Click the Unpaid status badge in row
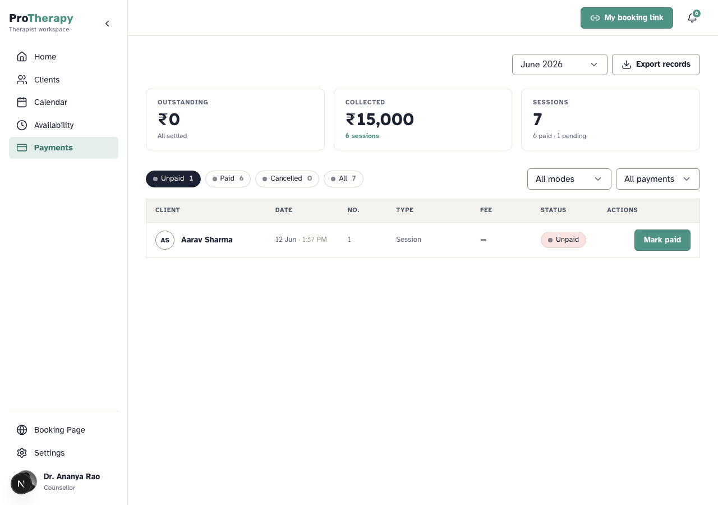The width and height of the screenshot is (718, 505). coord(563,240)
